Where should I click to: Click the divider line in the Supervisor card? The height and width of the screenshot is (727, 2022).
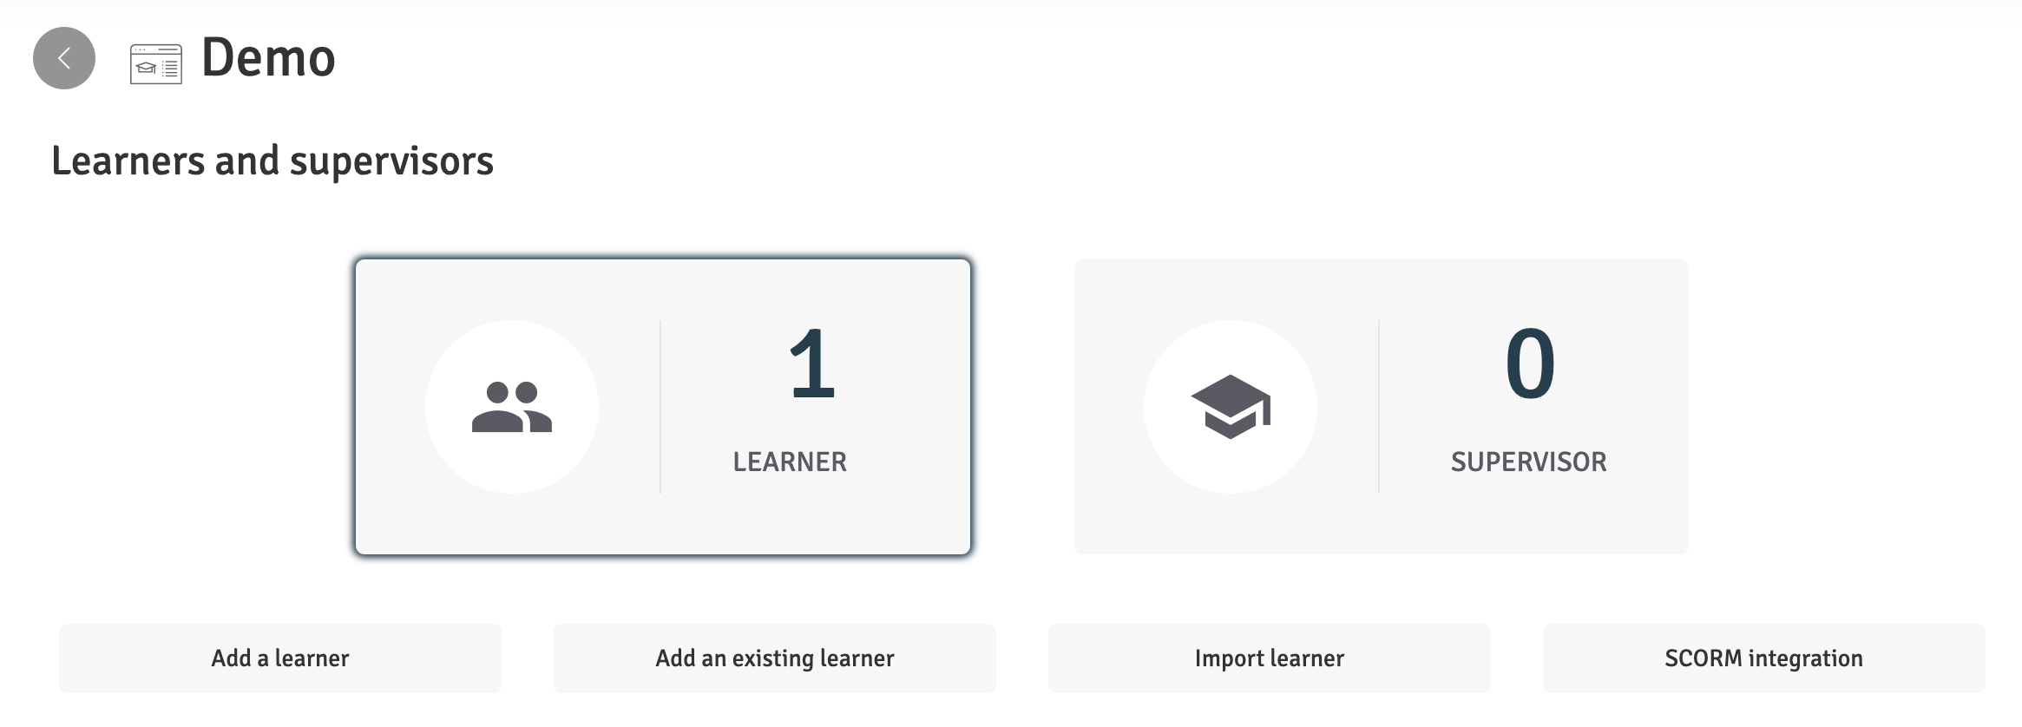point(1379,407)
